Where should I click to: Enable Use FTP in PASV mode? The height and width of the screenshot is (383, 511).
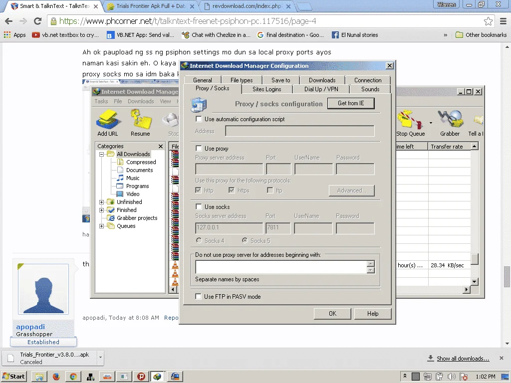(x=198, y=296)
